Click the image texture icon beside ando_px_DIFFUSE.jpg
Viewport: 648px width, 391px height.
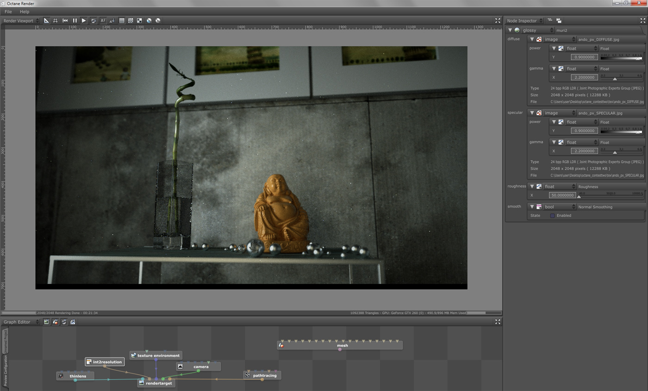point(539,39)
